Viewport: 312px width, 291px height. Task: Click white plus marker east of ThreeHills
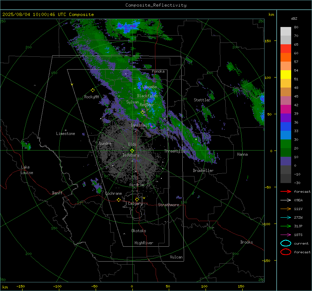pyautogui.click(x=196, y=139)
